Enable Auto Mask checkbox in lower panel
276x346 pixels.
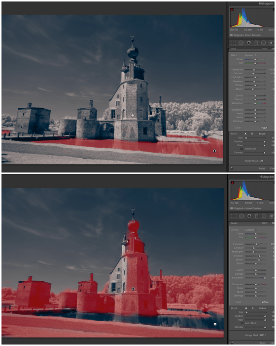tap(242, 323)
